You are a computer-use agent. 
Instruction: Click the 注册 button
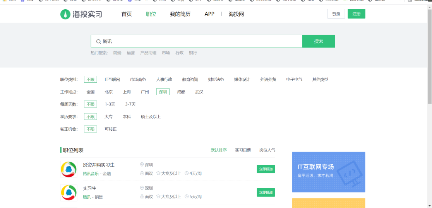(357, 14)
